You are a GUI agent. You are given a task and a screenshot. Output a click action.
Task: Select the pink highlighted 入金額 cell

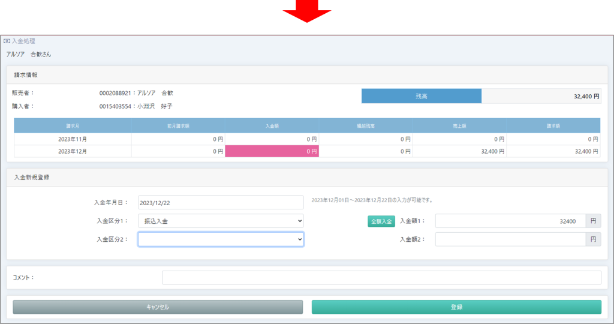(272, 151)
